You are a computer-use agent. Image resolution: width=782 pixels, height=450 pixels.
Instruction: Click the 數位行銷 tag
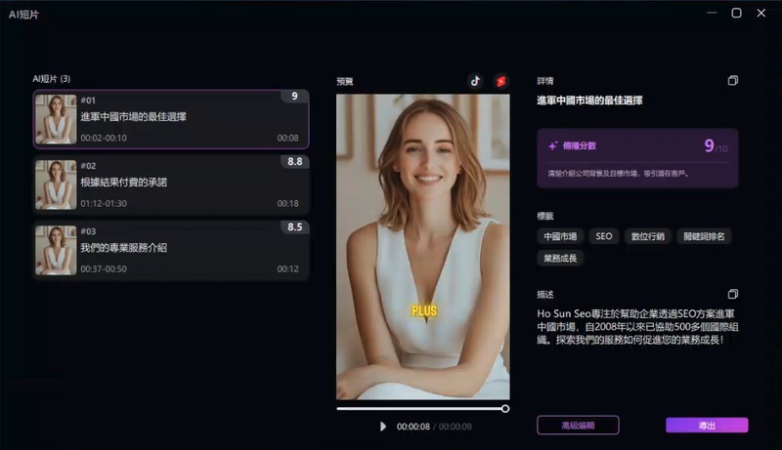click(x=648, y=236)
